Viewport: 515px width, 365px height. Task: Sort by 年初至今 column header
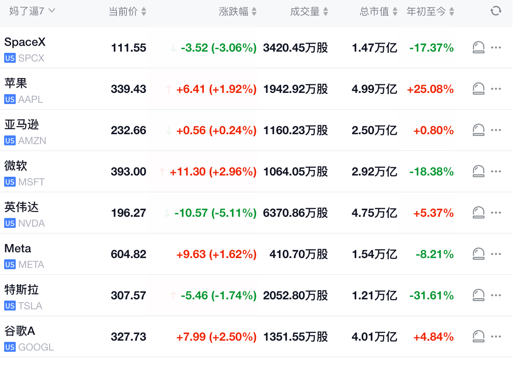point(430,12)
